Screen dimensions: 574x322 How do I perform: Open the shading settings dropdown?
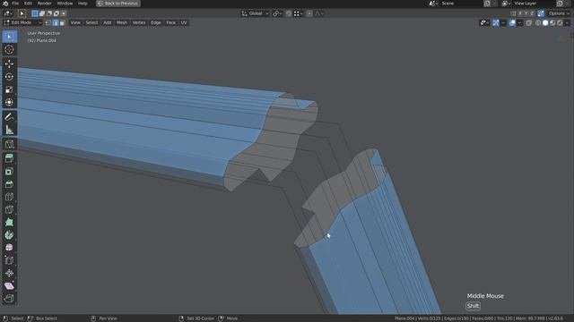click(567, 22)
